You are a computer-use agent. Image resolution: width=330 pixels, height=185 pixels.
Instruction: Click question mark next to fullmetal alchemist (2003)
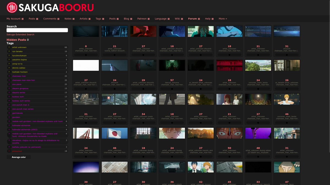(x=9, y=130)
